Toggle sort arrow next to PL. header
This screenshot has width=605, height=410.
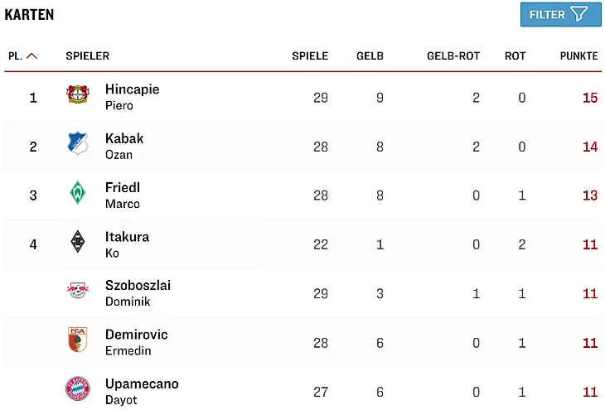click(32, 56)
